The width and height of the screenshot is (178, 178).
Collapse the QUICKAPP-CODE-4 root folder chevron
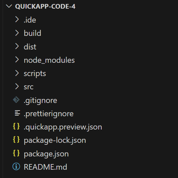coord(9,6)
